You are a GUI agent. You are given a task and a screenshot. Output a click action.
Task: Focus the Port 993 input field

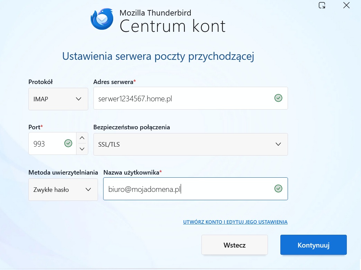52,143
